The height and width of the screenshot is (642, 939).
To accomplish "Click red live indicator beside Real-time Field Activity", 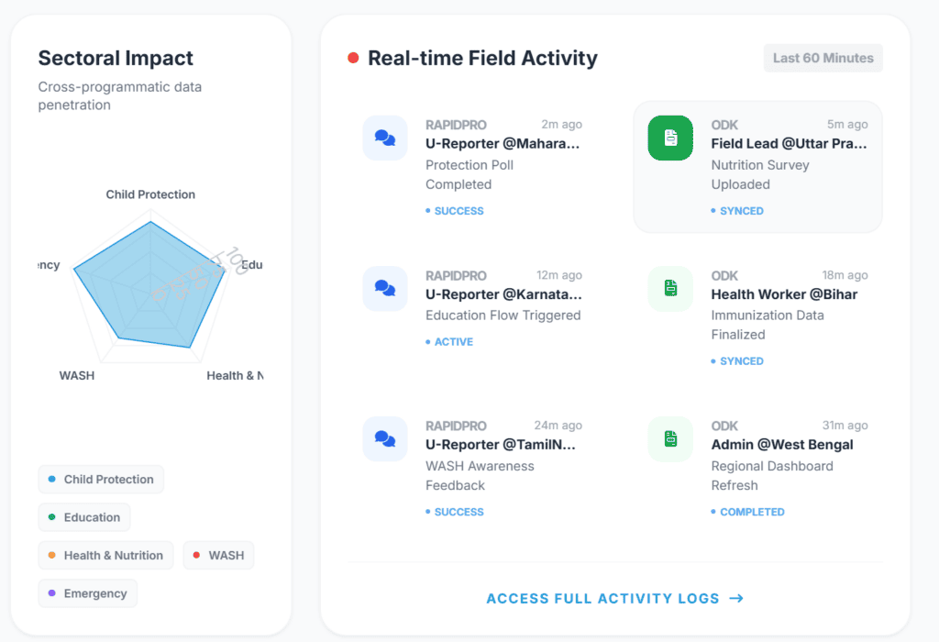I will [351, 57].
